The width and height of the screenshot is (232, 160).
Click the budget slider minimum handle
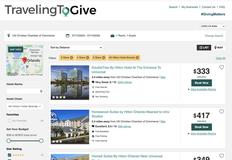9,141
